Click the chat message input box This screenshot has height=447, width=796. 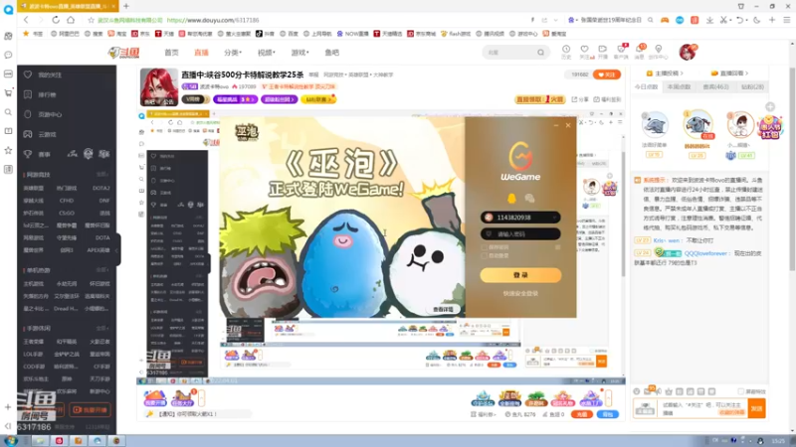pyautogui.click(x=701, y=408)
